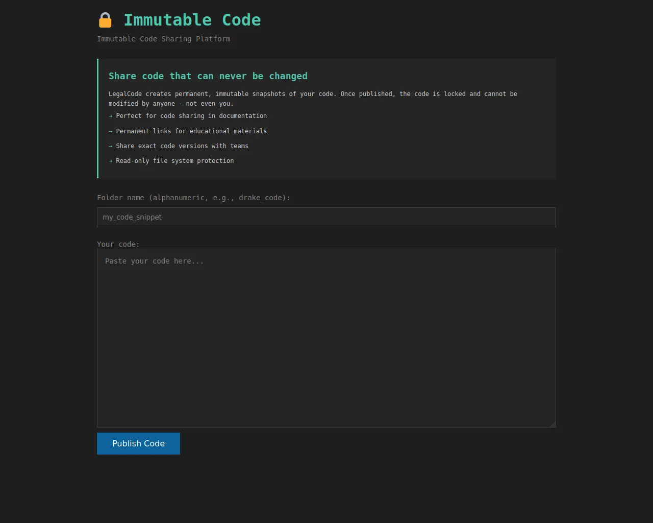Click the arrow before "Share exact code versions"

tap(110, 146)
